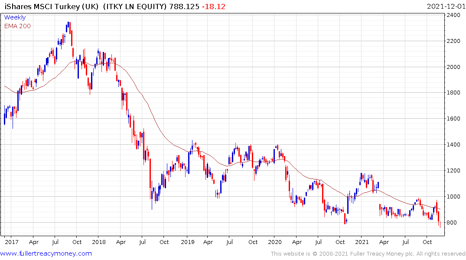Click the 2200 price axis label
The image size is (466, 260).
453,41
